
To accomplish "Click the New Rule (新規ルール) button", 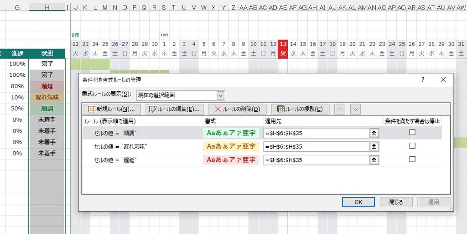I will pyautogui.click(x=112, y=109).
